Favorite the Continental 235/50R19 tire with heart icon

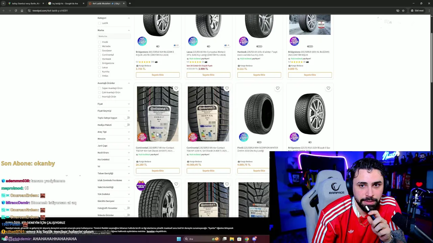pyautogui.click(x=227, y=88)
